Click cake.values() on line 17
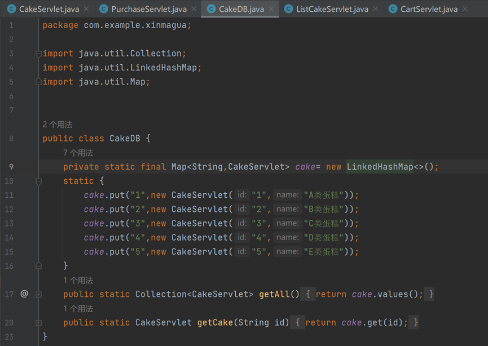Screen dimensions: 488x346 point(385,294)
